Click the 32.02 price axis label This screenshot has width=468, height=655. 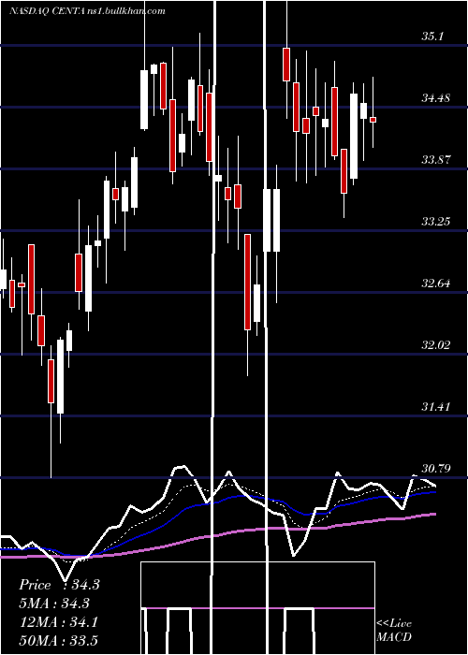(x=436, y=345)
